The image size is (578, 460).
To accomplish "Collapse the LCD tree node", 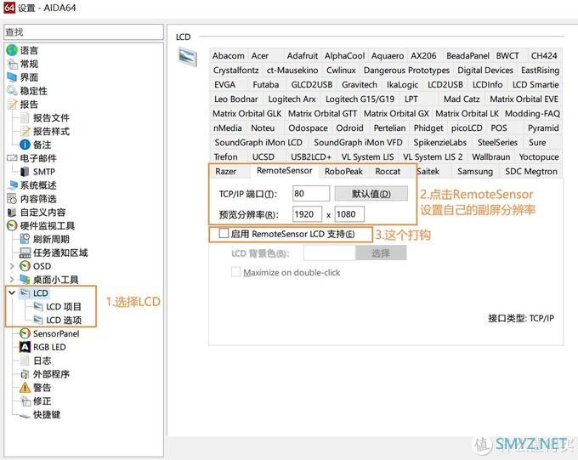I will pos(12,292).
